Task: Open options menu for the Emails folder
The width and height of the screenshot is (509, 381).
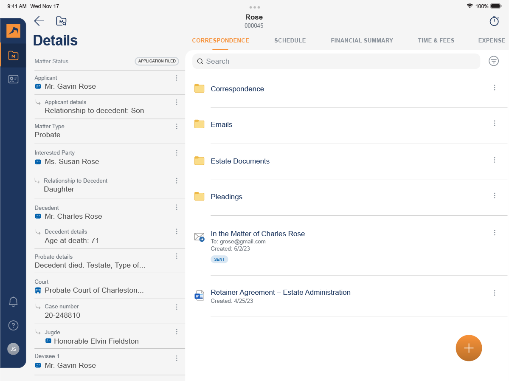Action: pyautogui.click(x=494, y=123)
